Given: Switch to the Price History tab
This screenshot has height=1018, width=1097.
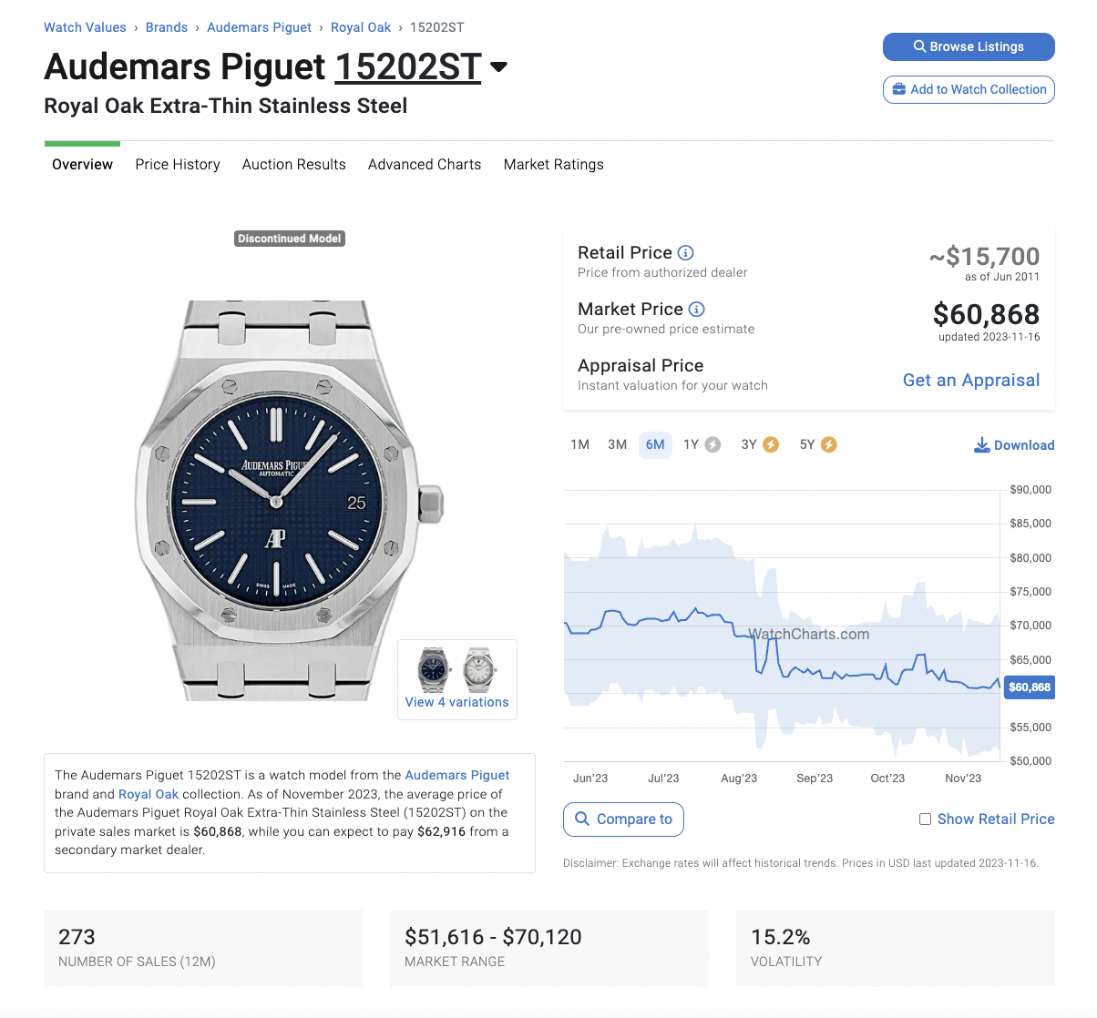Looking at the screenshot, I should [178, 164].
